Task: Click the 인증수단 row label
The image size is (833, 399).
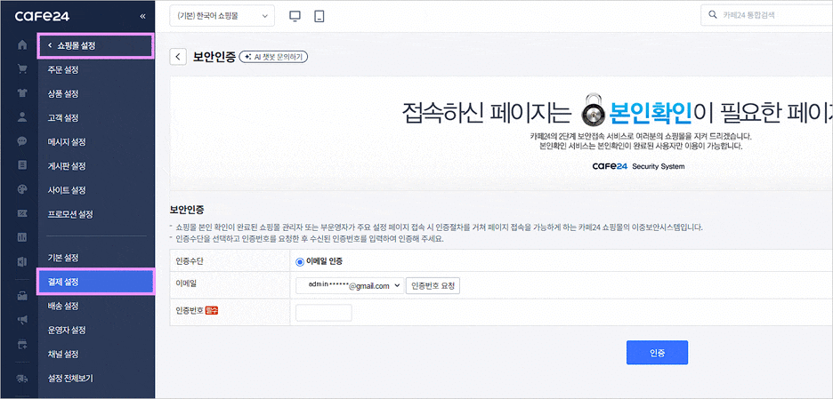Action: point(189,260)
